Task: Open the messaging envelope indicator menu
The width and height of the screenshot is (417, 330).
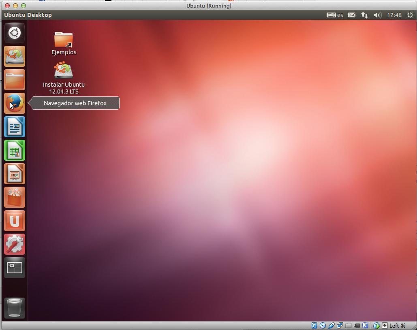Action: [352, 15]
